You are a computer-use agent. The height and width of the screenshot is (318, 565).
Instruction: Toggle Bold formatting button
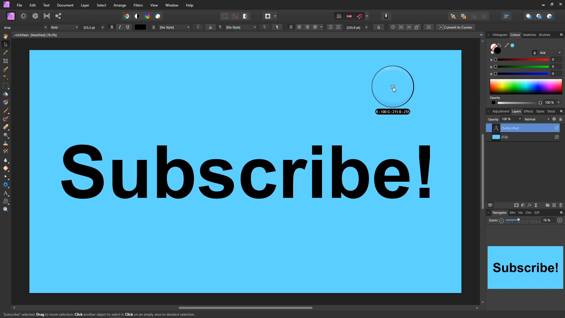click(112, 27)
